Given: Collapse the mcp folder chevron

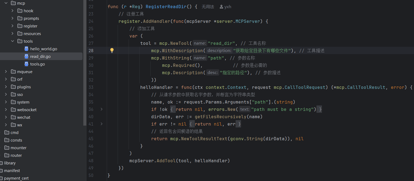Looking at the screenshot, I should pyautogui.click(x=6, y=3).
